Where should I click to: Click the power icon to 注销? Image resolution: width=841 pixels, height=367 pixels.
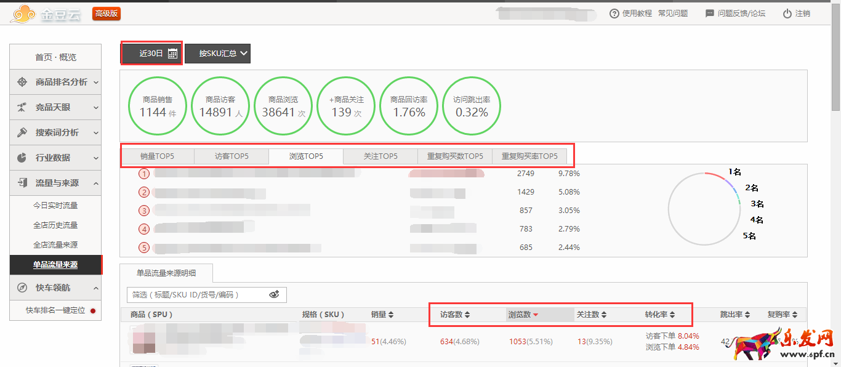point(787,14)
